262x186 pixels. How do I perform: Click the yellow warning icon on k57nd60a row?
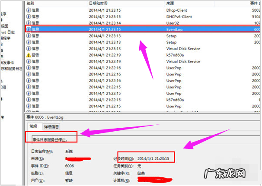pyautogui.click(x=29, y=55)
